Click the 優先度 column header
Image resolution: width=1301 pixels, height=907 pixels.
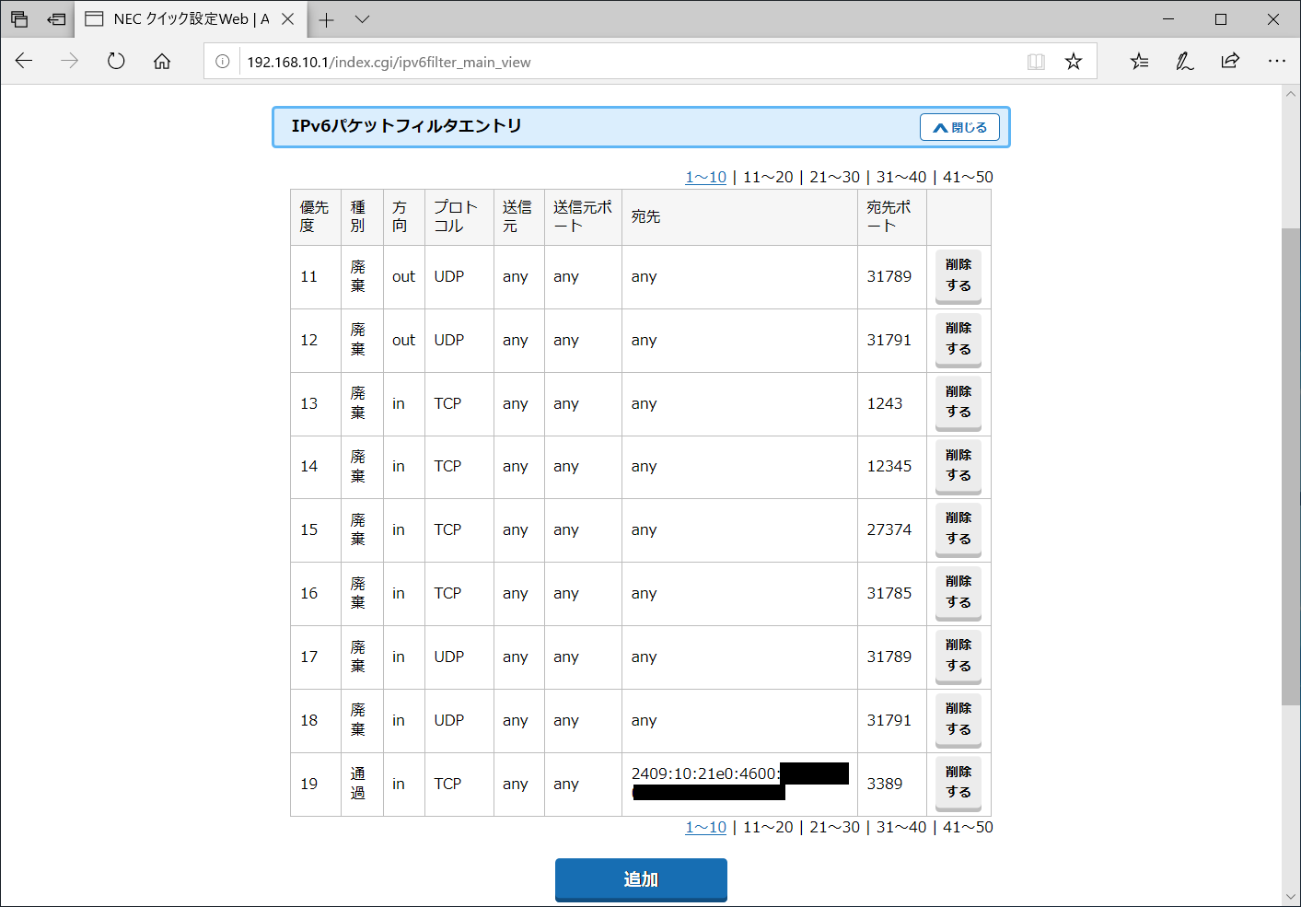(316, 217)
